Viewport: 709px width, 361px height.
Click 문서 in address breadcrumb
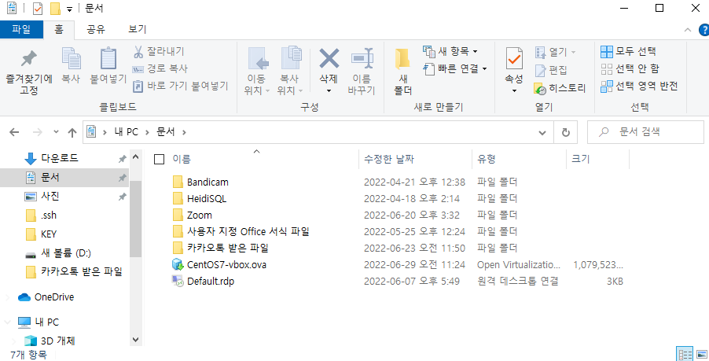click(x=166, y=131)
